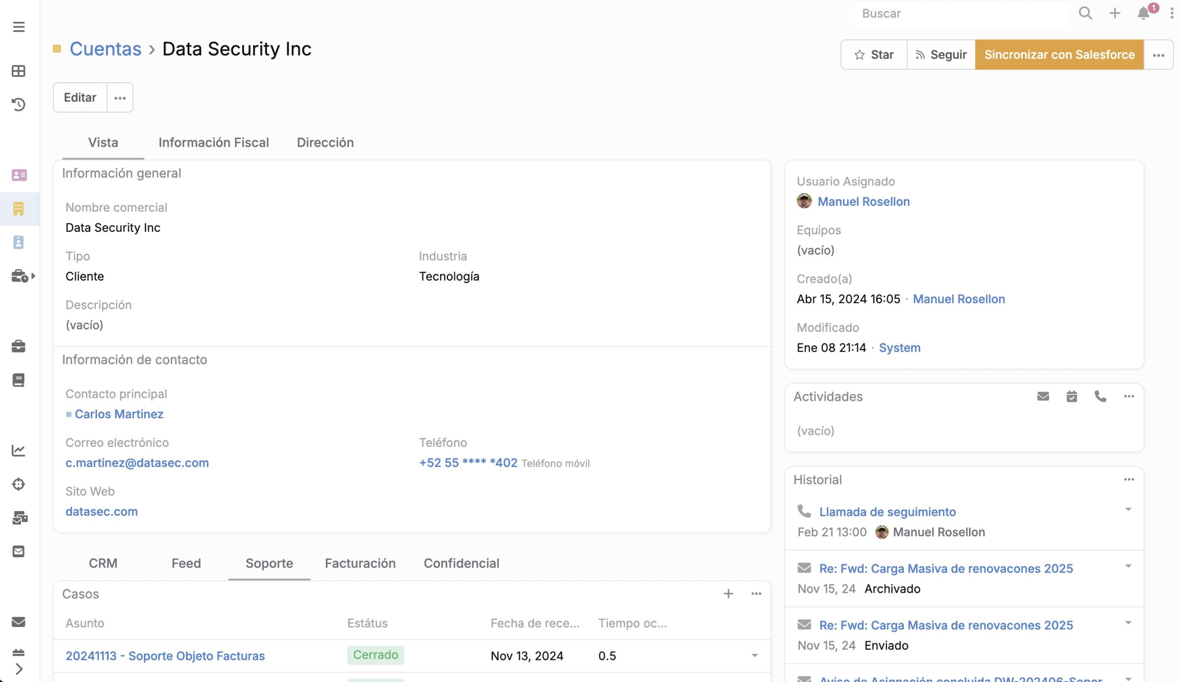This screenshot has height=682, width=1178.
Task: Open website datasec.com
Action: [101, 511]
